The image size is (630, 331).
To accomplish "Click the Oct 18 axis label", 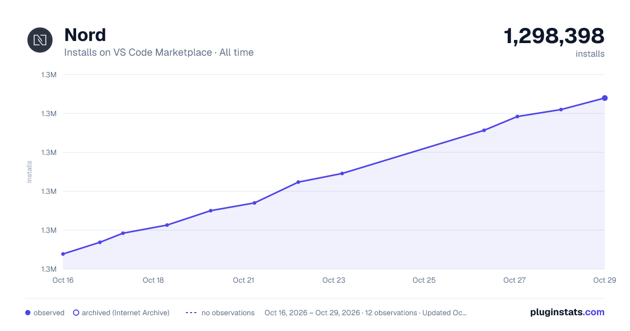I will [153, 280].
